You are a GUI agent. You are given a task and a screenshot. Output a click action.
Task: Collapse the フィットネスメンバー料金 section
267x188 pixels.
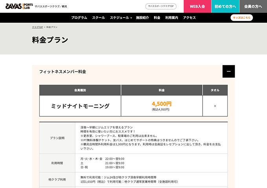click(229, 71)
